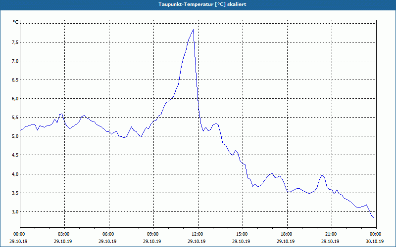The height and width of the screenshot is (247, 396).
Task: Select the '06:00' time label
Action: [109, 234]
